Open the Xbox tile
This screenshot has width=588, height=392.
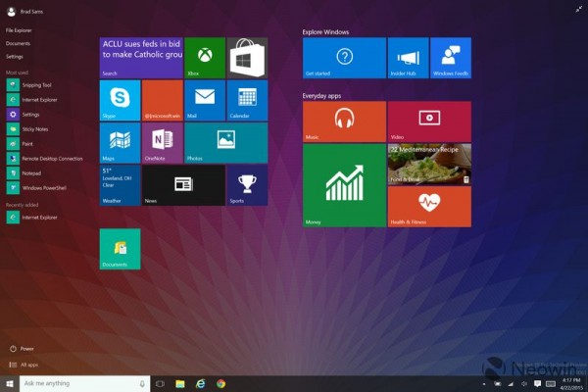tap(205, 58)
